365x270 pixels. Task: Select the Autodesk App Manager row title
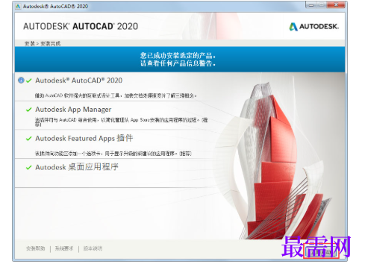73,110
